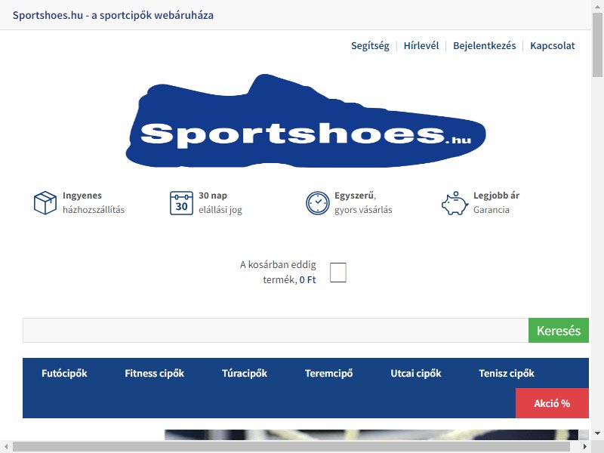
Task: Click the free delivery box icon
Action: [45, 202]
